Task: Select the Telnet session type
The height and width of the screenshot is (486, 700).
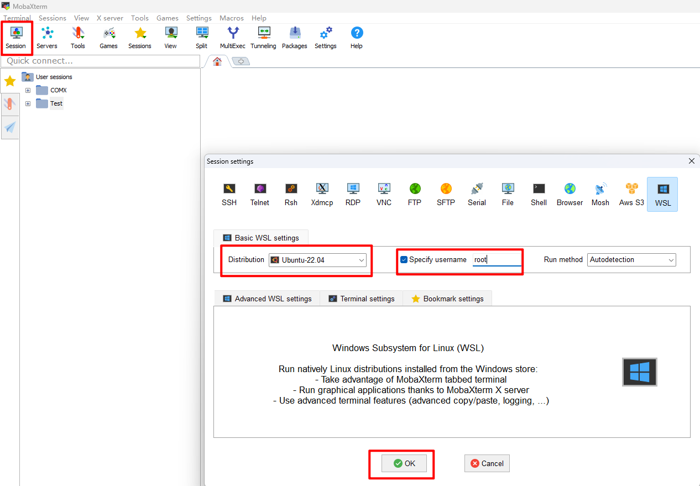Action: [x=260, y=195]
